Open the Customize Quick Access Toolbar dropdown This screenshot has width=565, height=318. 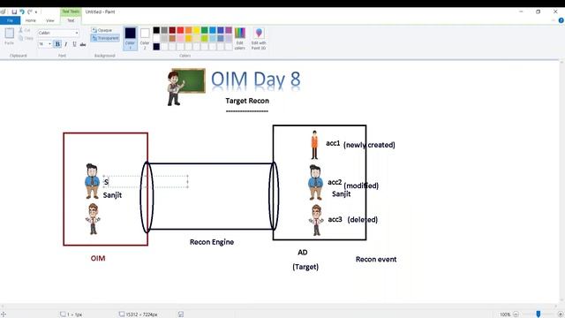[x=36, y=12]
